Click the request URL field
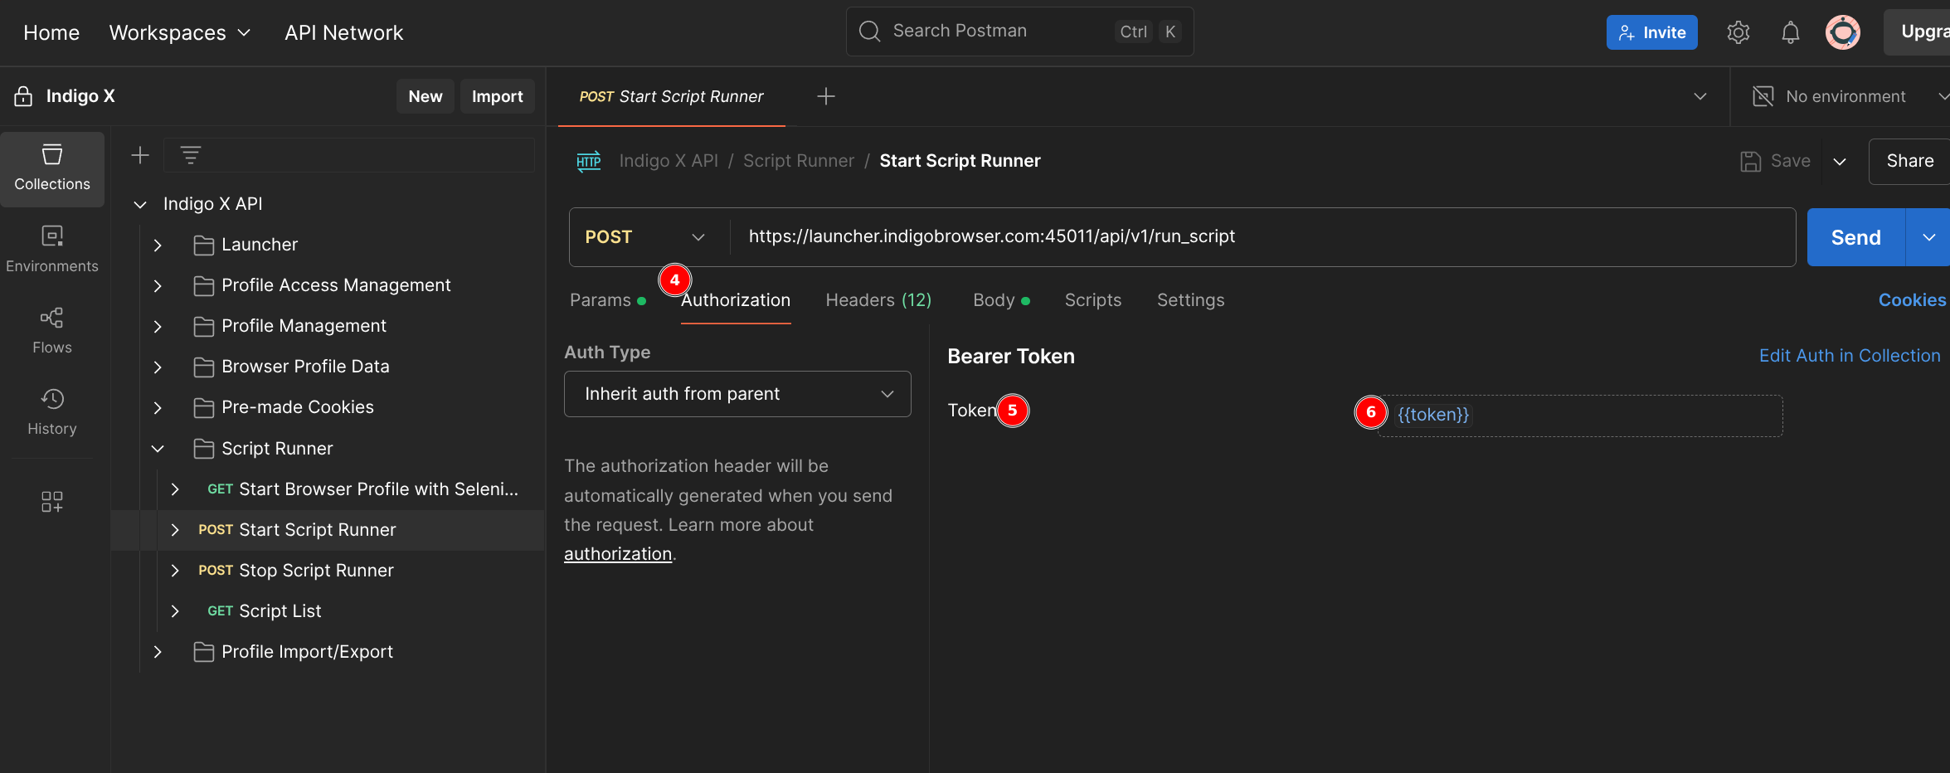 [x=1262, y=237]
